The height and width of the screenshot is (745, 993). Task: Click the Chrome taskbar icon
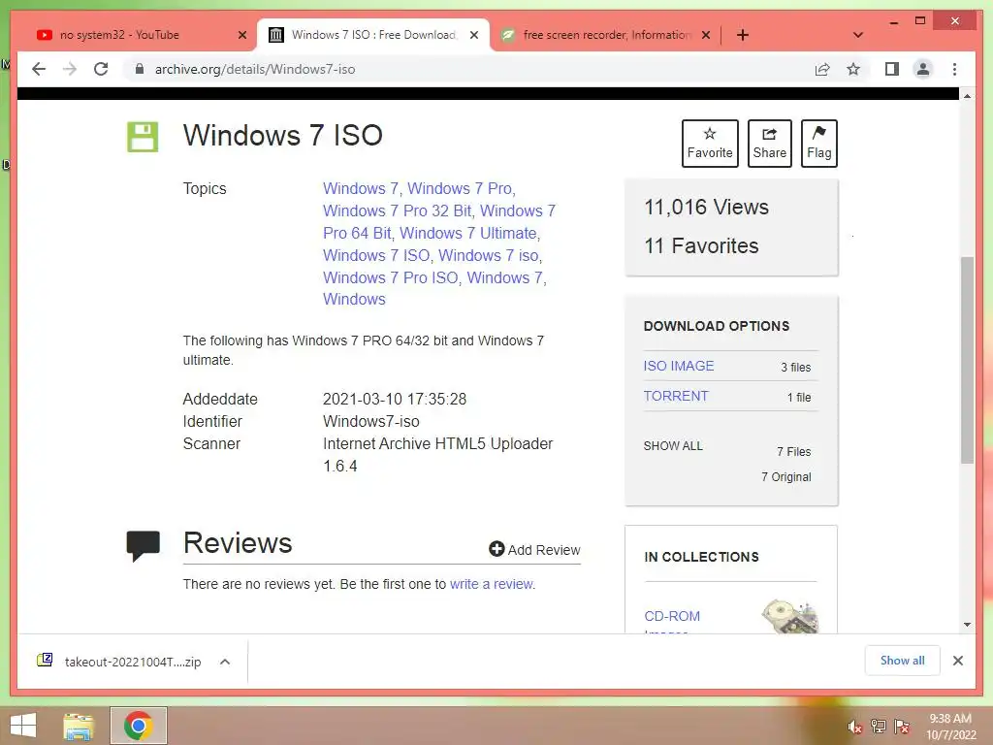[138, 726]
